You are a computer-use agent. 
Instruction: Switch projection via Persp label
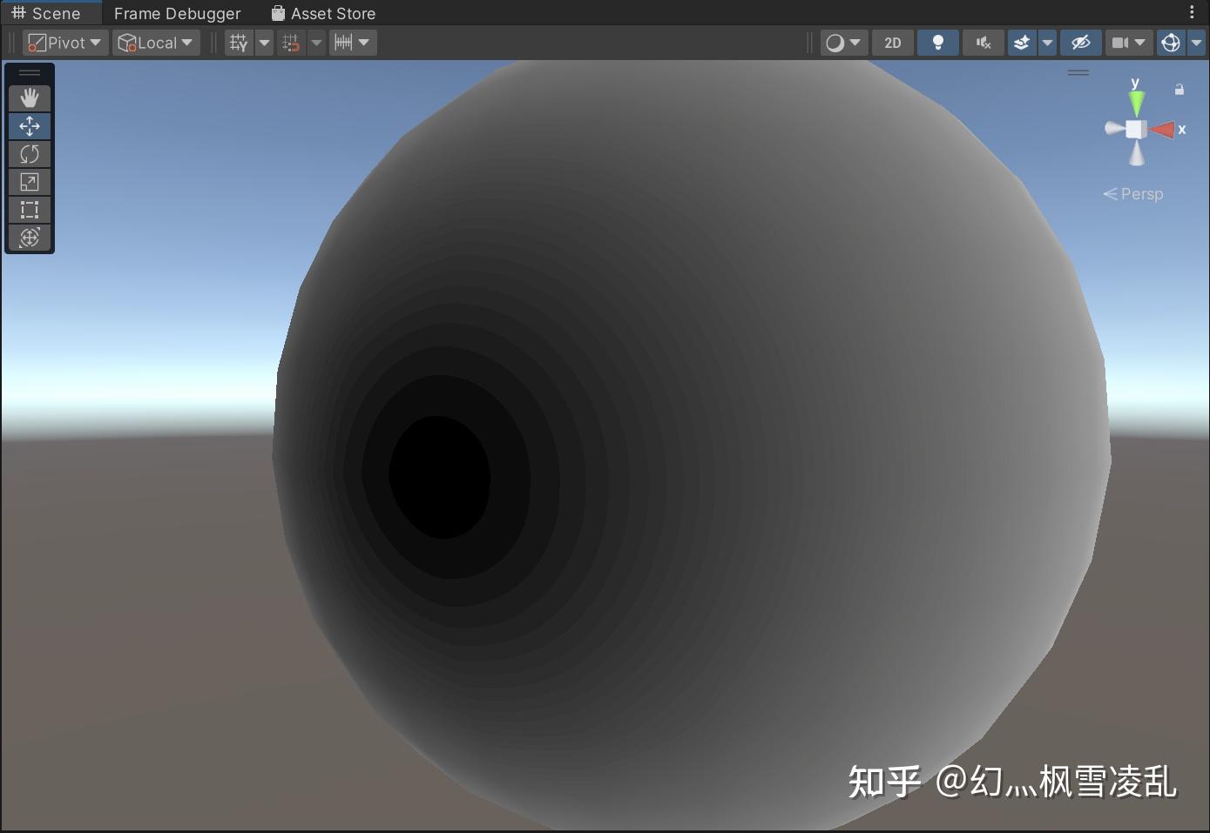pos(1133,194)
